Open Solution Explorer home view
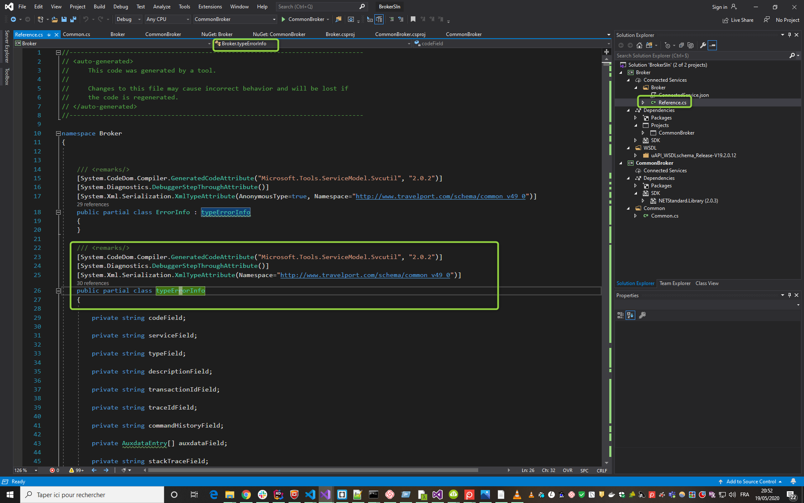 tap(639, 45)
